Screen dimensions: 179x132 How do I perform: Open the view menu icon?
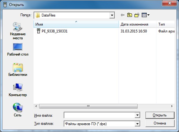coord(145,15)
